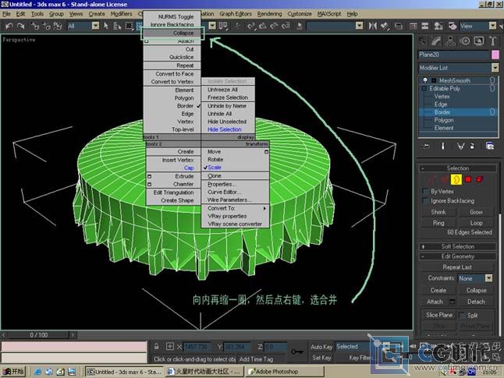504x378 pixels.
Task: Click Remove Modifier trash icon under stack
Action: (x=472, y=147)
